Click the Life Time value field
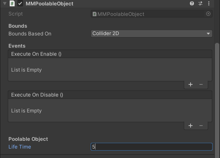 click(152, 147)
